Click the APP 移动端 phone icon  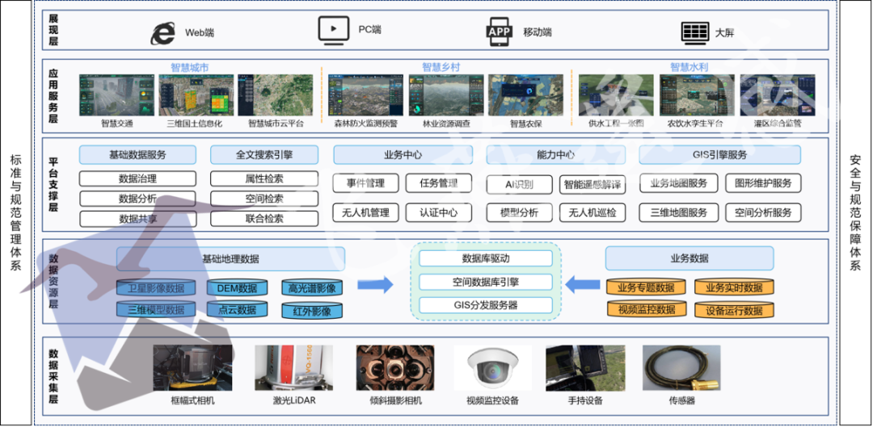(x=500, y=31)
